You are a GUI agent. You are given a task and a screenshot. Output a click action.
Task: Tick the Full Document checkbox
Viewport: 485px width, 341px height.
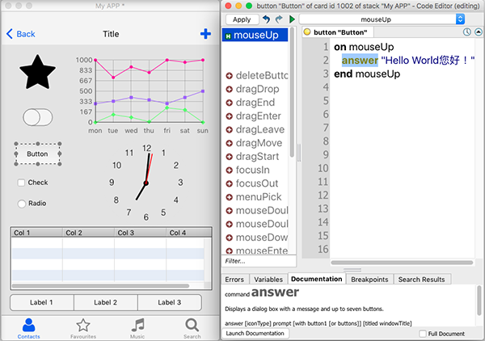point(424,333)
